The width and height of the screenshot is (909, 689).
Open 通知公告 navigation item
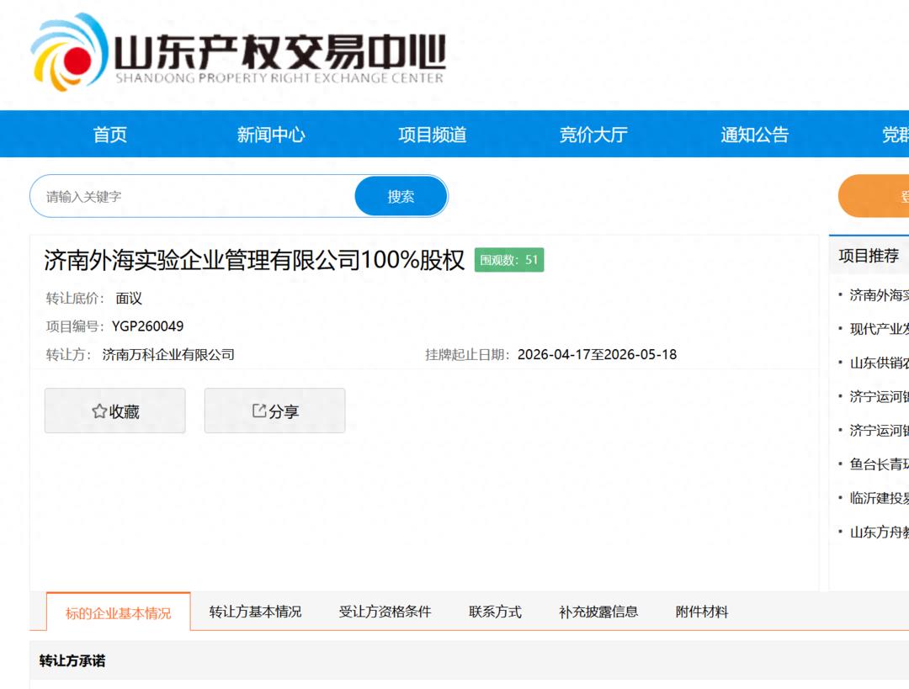pos(755,135)
